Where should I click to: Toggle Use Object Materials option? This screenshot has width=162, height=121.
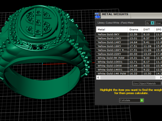[147, 83]
